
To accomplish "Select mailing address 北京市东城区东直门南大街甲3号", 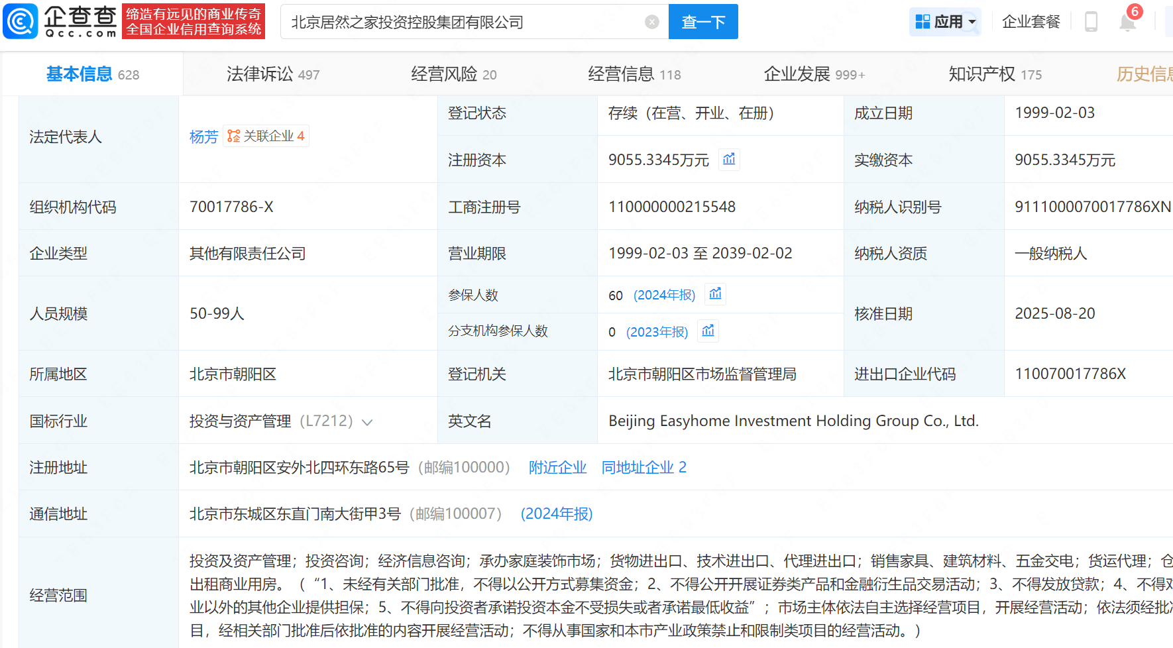I will (x=295, y=513).
